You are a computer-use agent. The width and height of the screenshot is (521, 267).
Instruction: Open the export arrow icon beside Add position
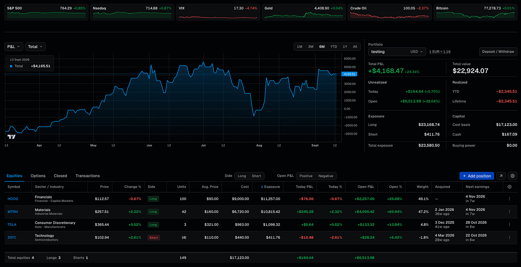pos(501,176)
